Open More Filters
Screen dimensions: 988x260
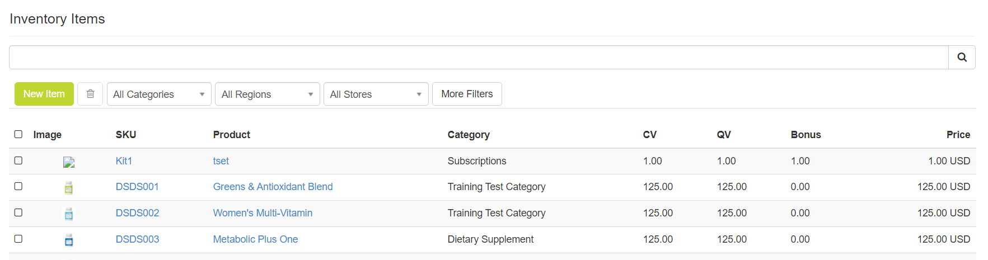pyautogui.click(x=467, y=94)
